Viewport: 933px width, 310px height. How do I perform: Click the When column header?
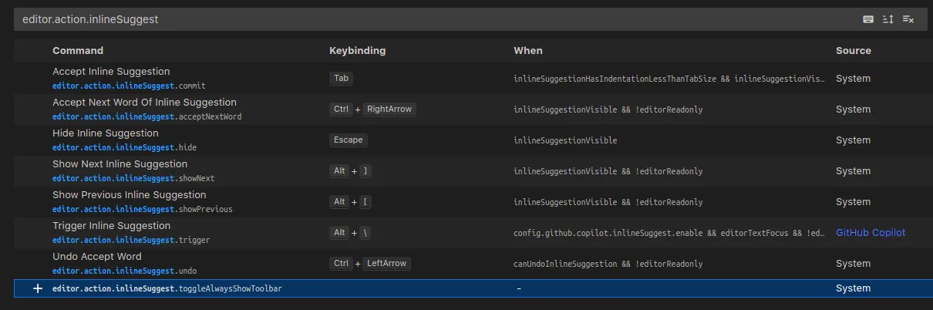point(528,51)
